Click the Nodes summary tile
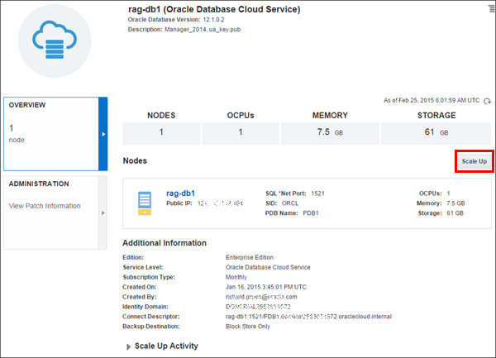The image size is (496, 358). (x=160, y=132)
